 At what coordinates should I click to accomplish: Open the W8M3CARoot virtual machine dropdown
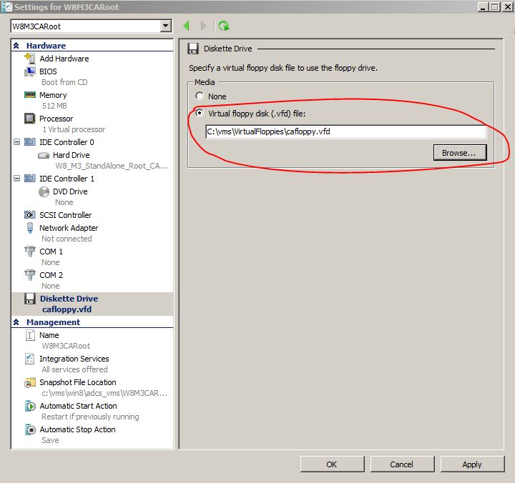[166, 26]
